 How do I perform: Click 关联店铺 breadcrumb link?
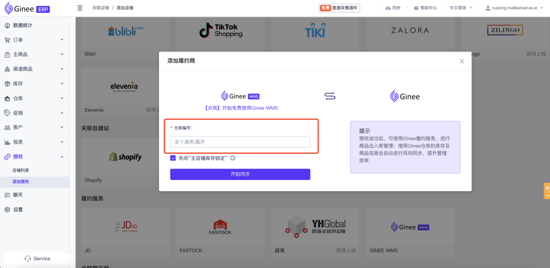(x=100, y=8)
